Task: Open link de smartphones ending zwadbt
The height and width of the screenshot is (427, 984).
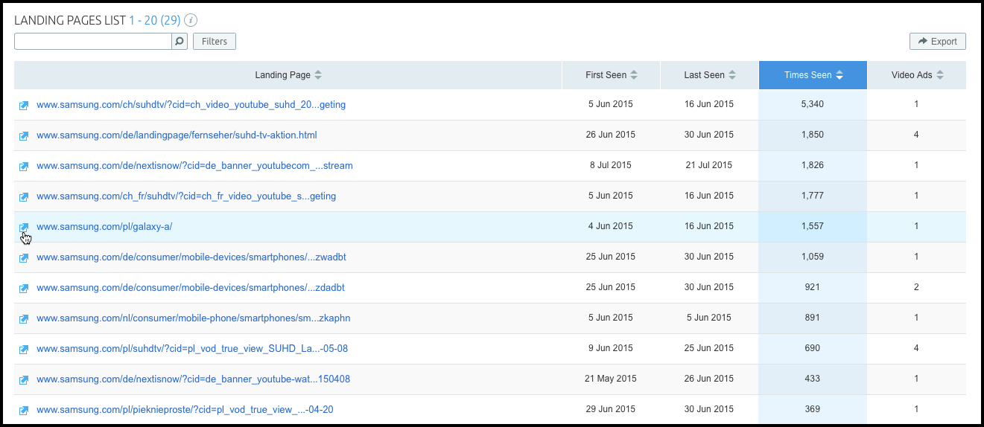Action: [x=191, y=257]
